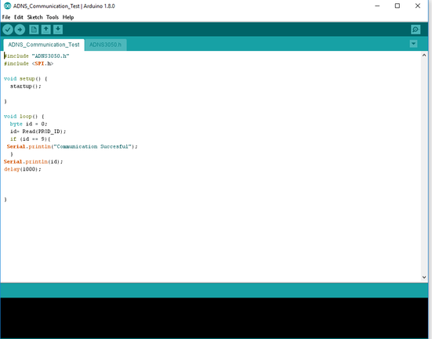The width and height of the screenshot is (432, 339).
Task: Click the "Communication Succesful" println line
Action: click(72, 146)
